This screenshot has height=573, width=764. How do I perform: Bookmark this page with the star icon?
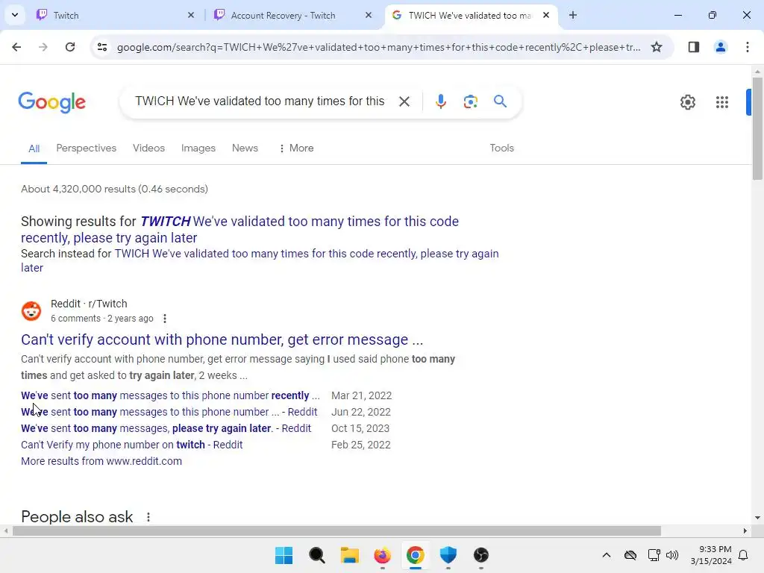point(657,47)
